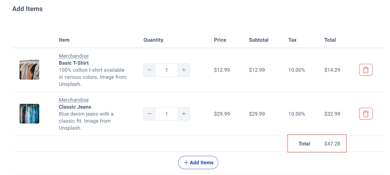Click the Classic Jeans quantity field

click(167, 114)
